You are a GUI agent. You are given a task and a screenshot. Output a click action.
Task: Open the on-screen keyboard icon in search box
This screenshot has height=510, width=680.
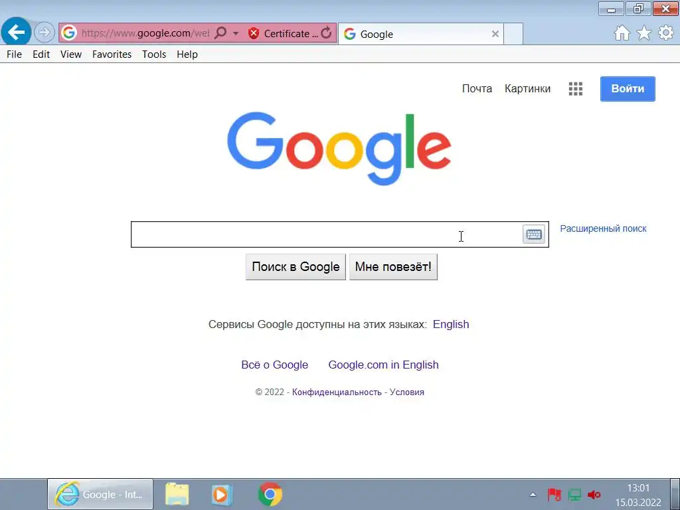pyautogui.click(x=534, y=234)
